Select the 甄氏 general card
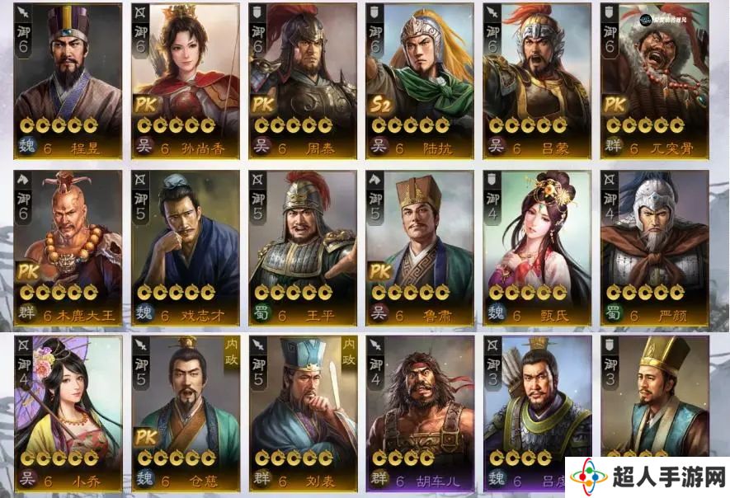This screenshot has height=498, width=730. [537, 247]
